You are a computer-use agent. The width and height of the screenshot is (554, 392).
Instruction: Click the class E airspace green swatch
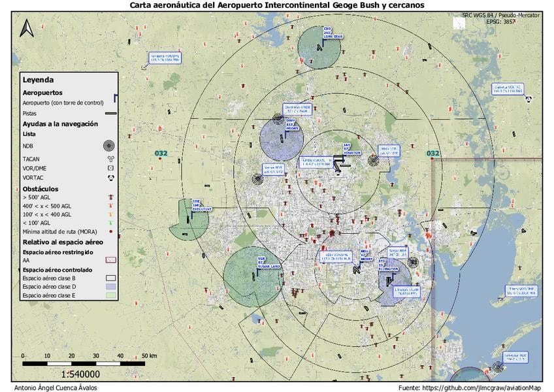[x=110, y=296]
